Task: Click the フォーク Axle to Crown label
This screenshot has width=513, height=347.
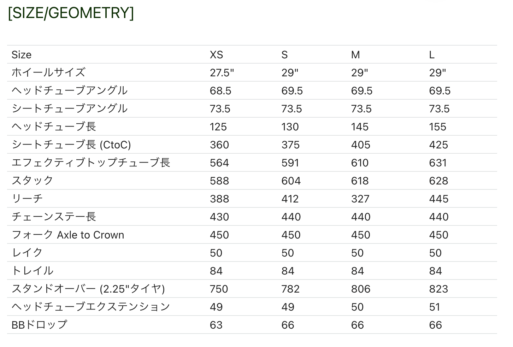Action: point(68,235)
